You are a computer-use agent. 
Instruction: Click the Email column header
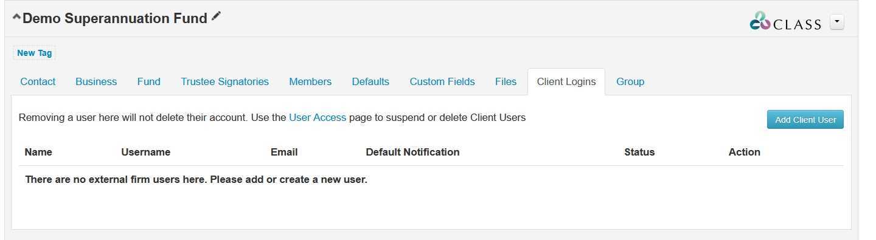pyautogui.click(x=284, y=152)
